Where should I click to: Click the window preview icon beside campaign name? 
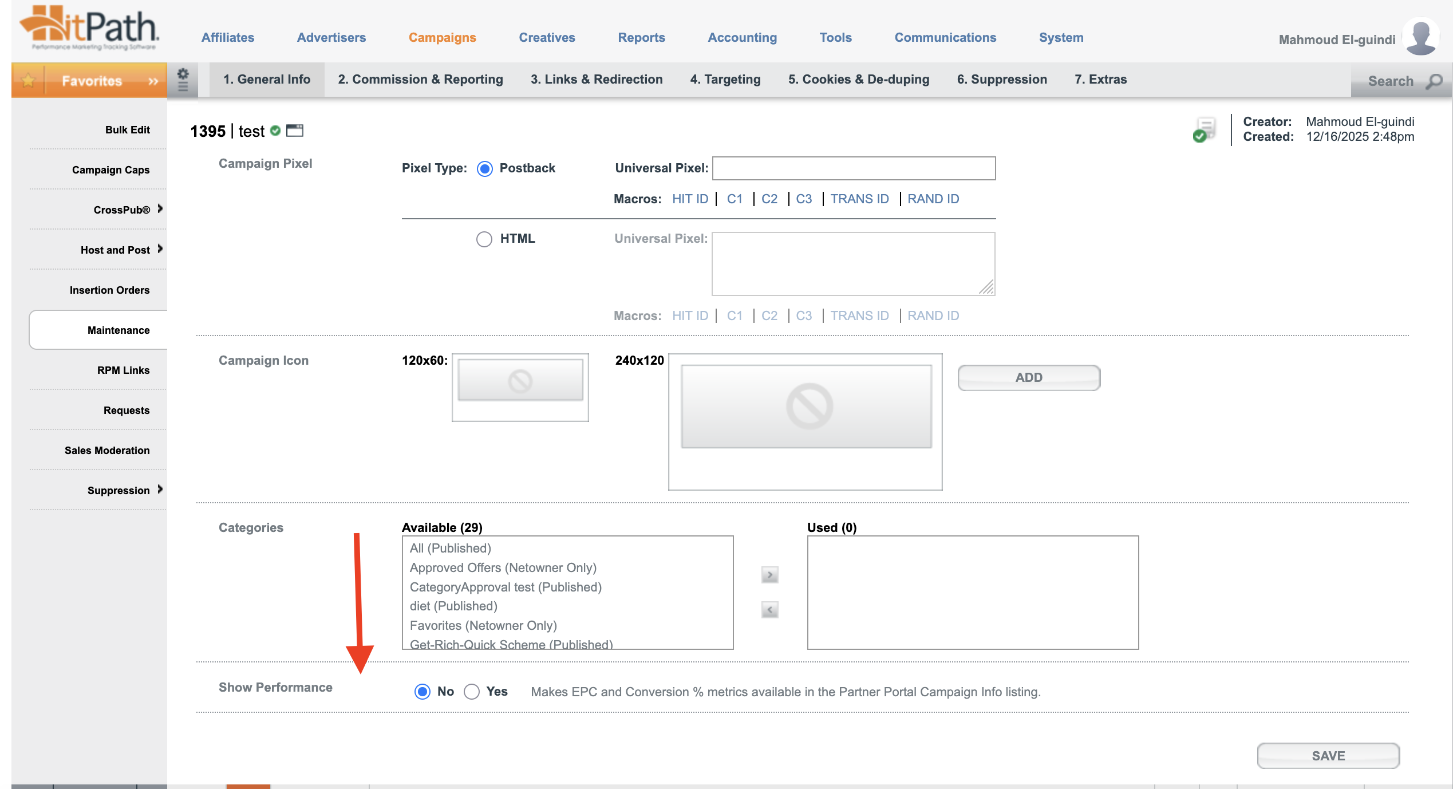(295, 131)
